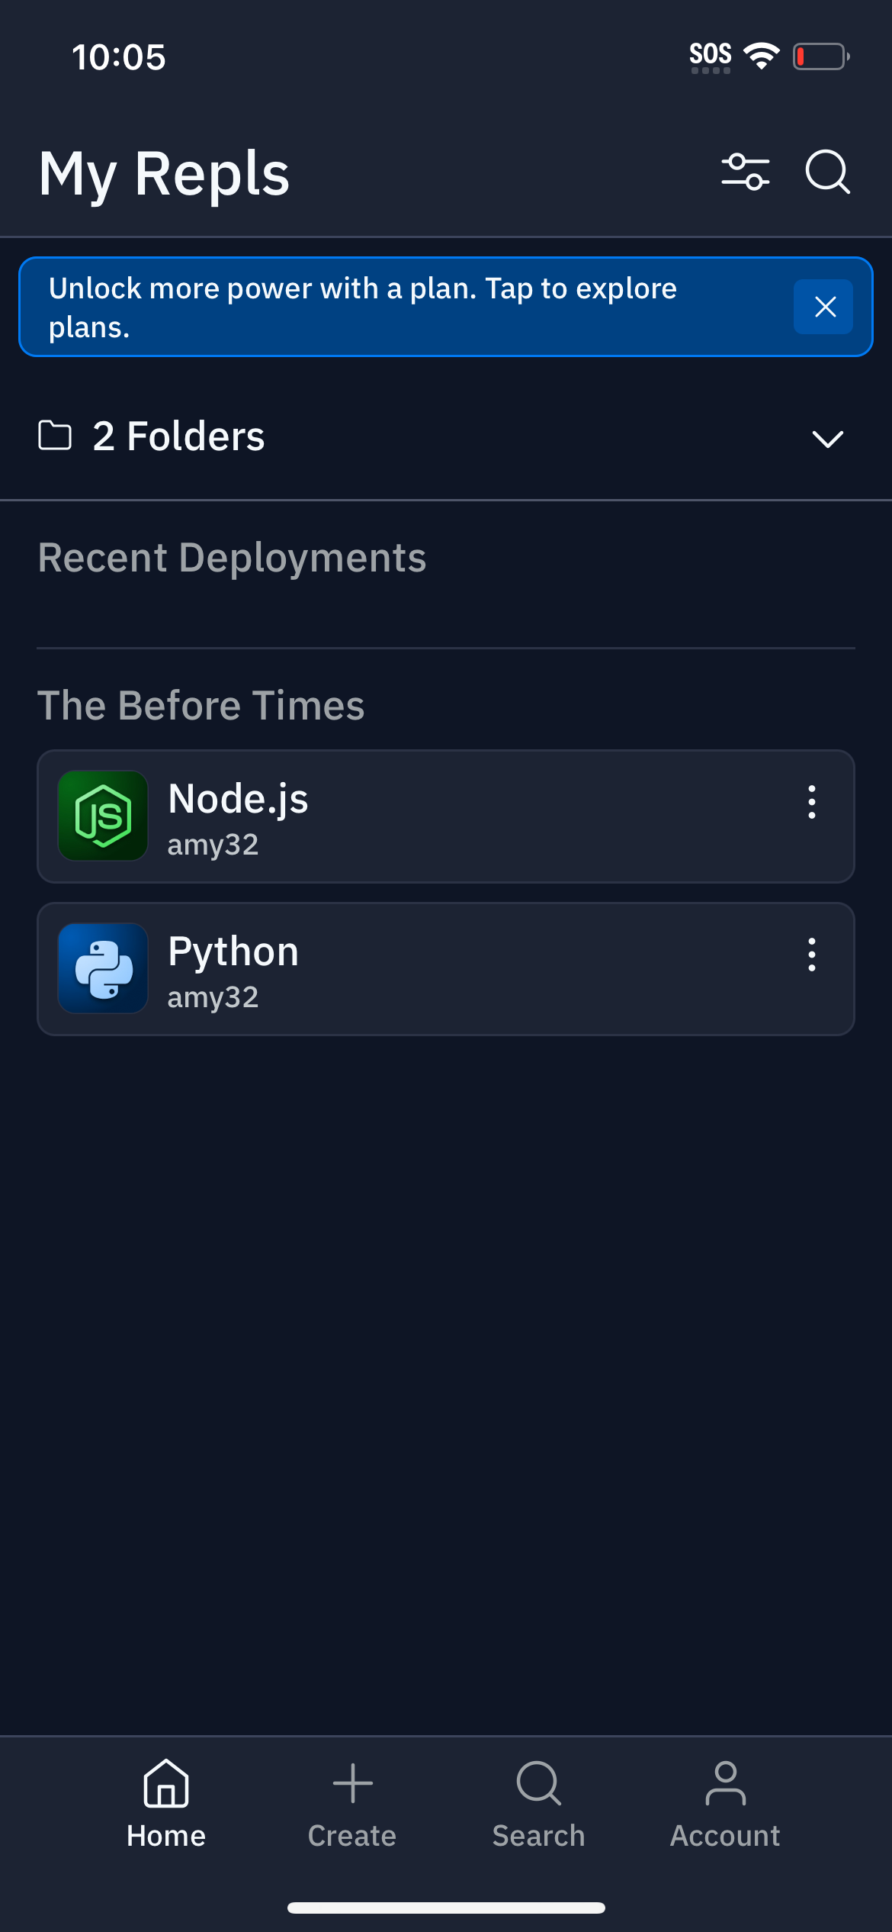Open the Python repl title
Viewport: 892px width, 1932px height.
tap(233, 952)
